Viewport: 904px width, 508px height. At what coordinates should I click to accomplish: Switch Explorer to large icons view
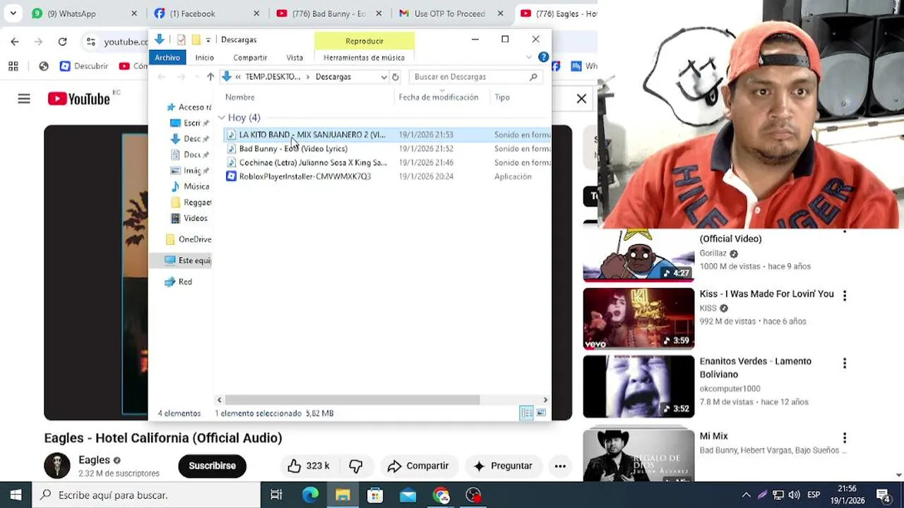(541, 413)
